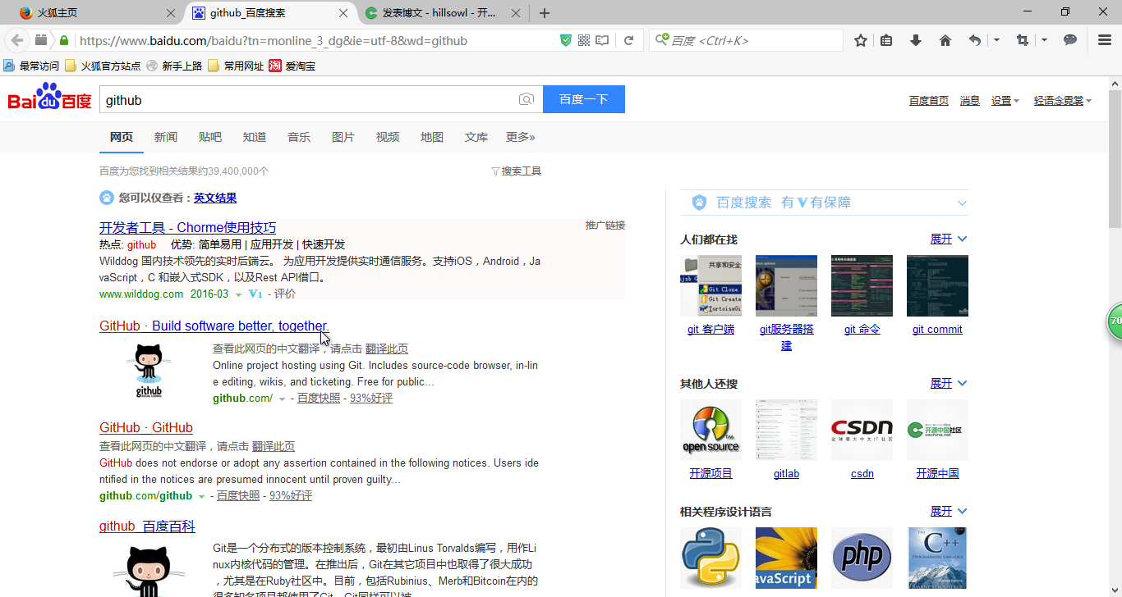Open the Firefox hamburger menu
Viewport: 1122px width, 597px height.
tap(1105, 40)
